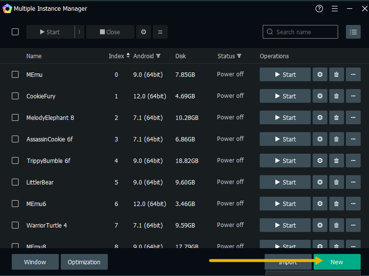This screenshot has width=369, height=276.
Task: Select the AssassinCookie 6f checkbox
Action: pos(15,139)
